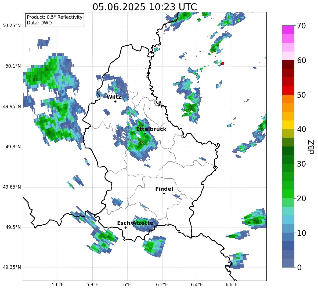Click the Findel station cross marker
Image resolution: width=318 pixels, height=290 pixels.
click(164, 194)
